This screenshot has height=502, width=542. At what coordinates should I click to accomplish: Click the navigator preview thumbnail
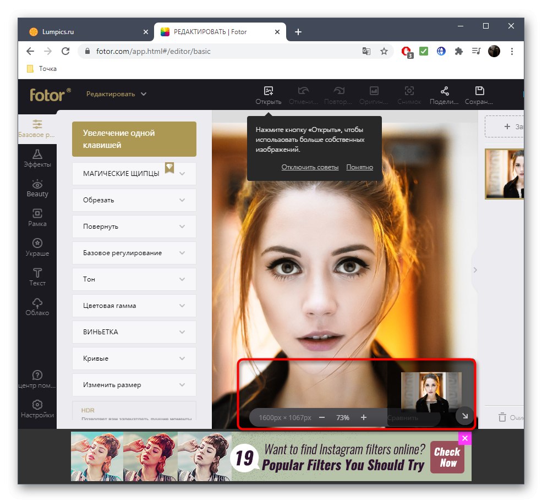click(431, 393)
